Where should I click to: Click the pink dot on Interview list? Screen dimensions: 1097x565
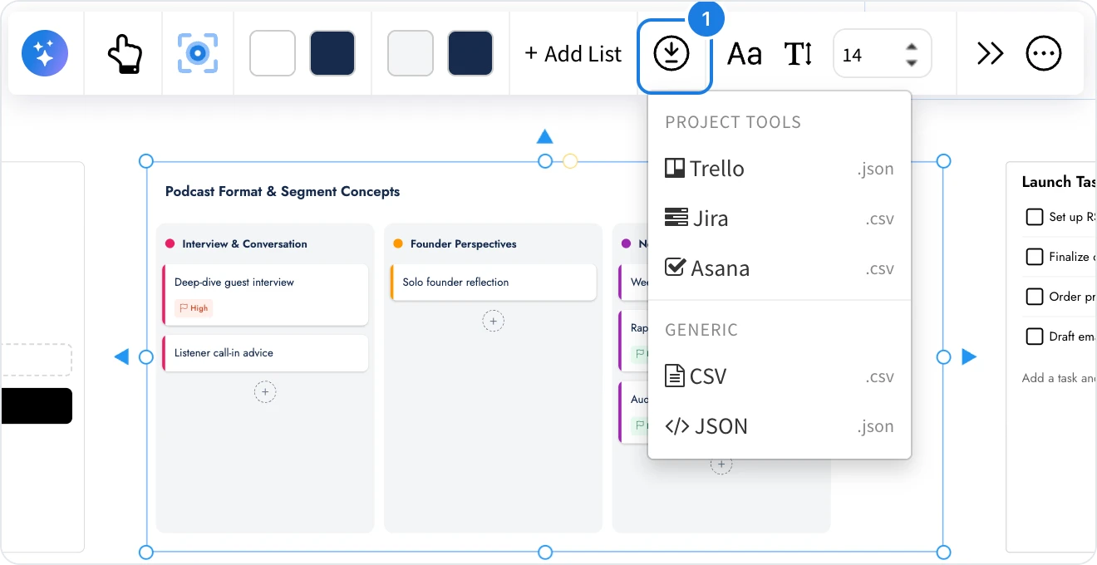pyautogui.click(x=170, y=244)
